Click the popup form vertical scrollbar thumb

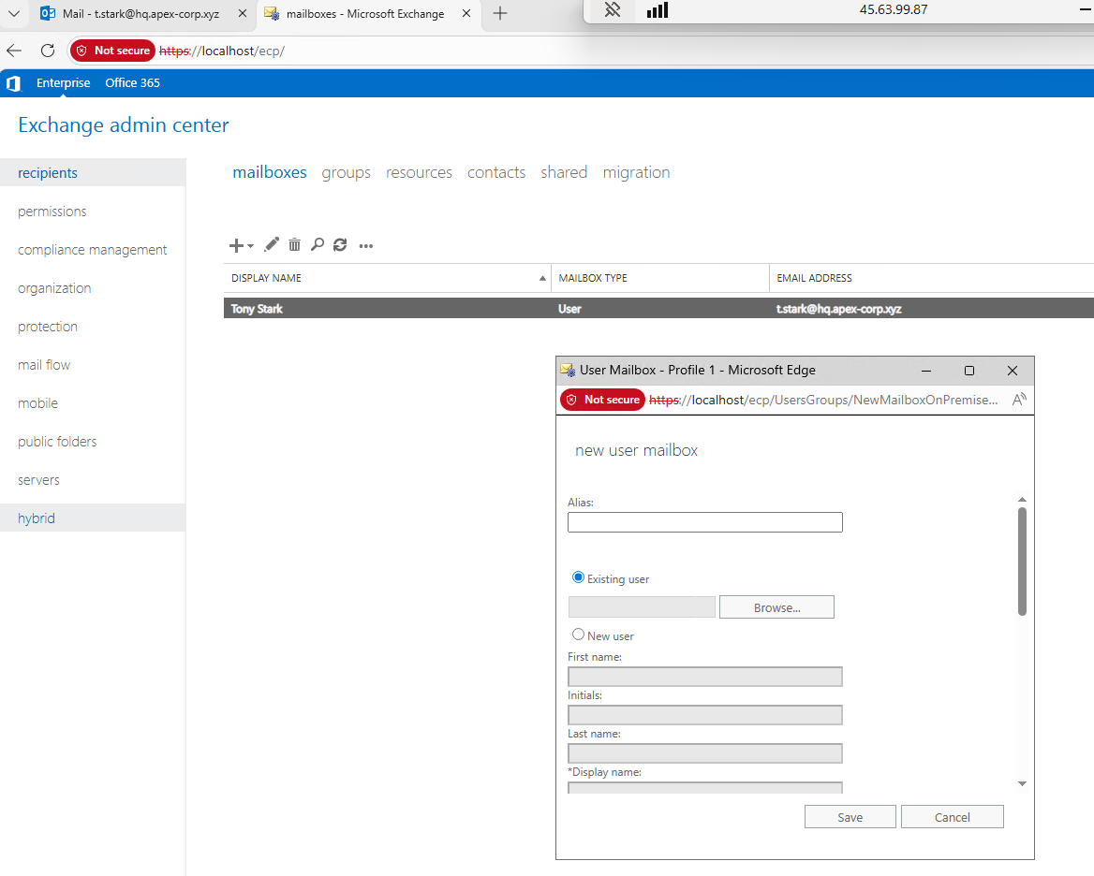(x=1022, y=562)
